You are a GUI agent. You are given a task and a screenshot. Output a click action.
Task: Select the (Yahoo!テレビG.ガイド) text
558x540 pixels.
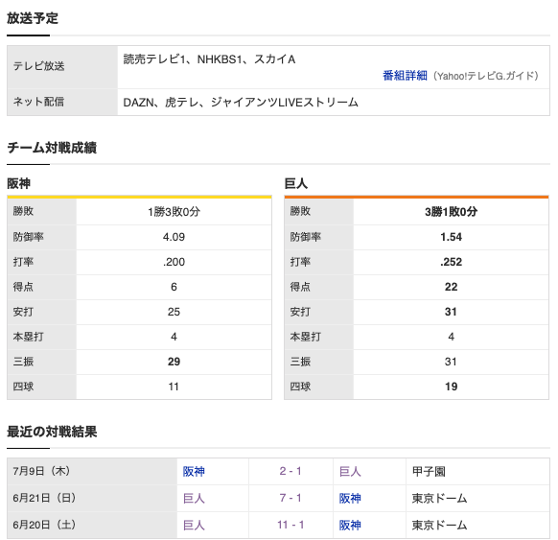pyautogui.click(x=486, y=76)
